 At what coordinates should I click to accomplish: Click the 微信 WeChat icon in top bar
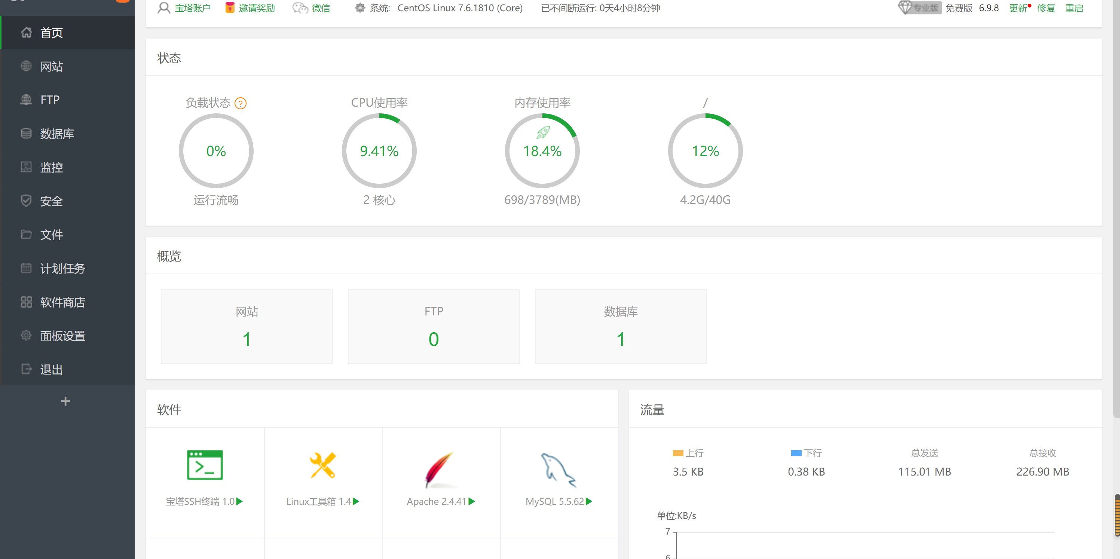click(x=299, y=8)
